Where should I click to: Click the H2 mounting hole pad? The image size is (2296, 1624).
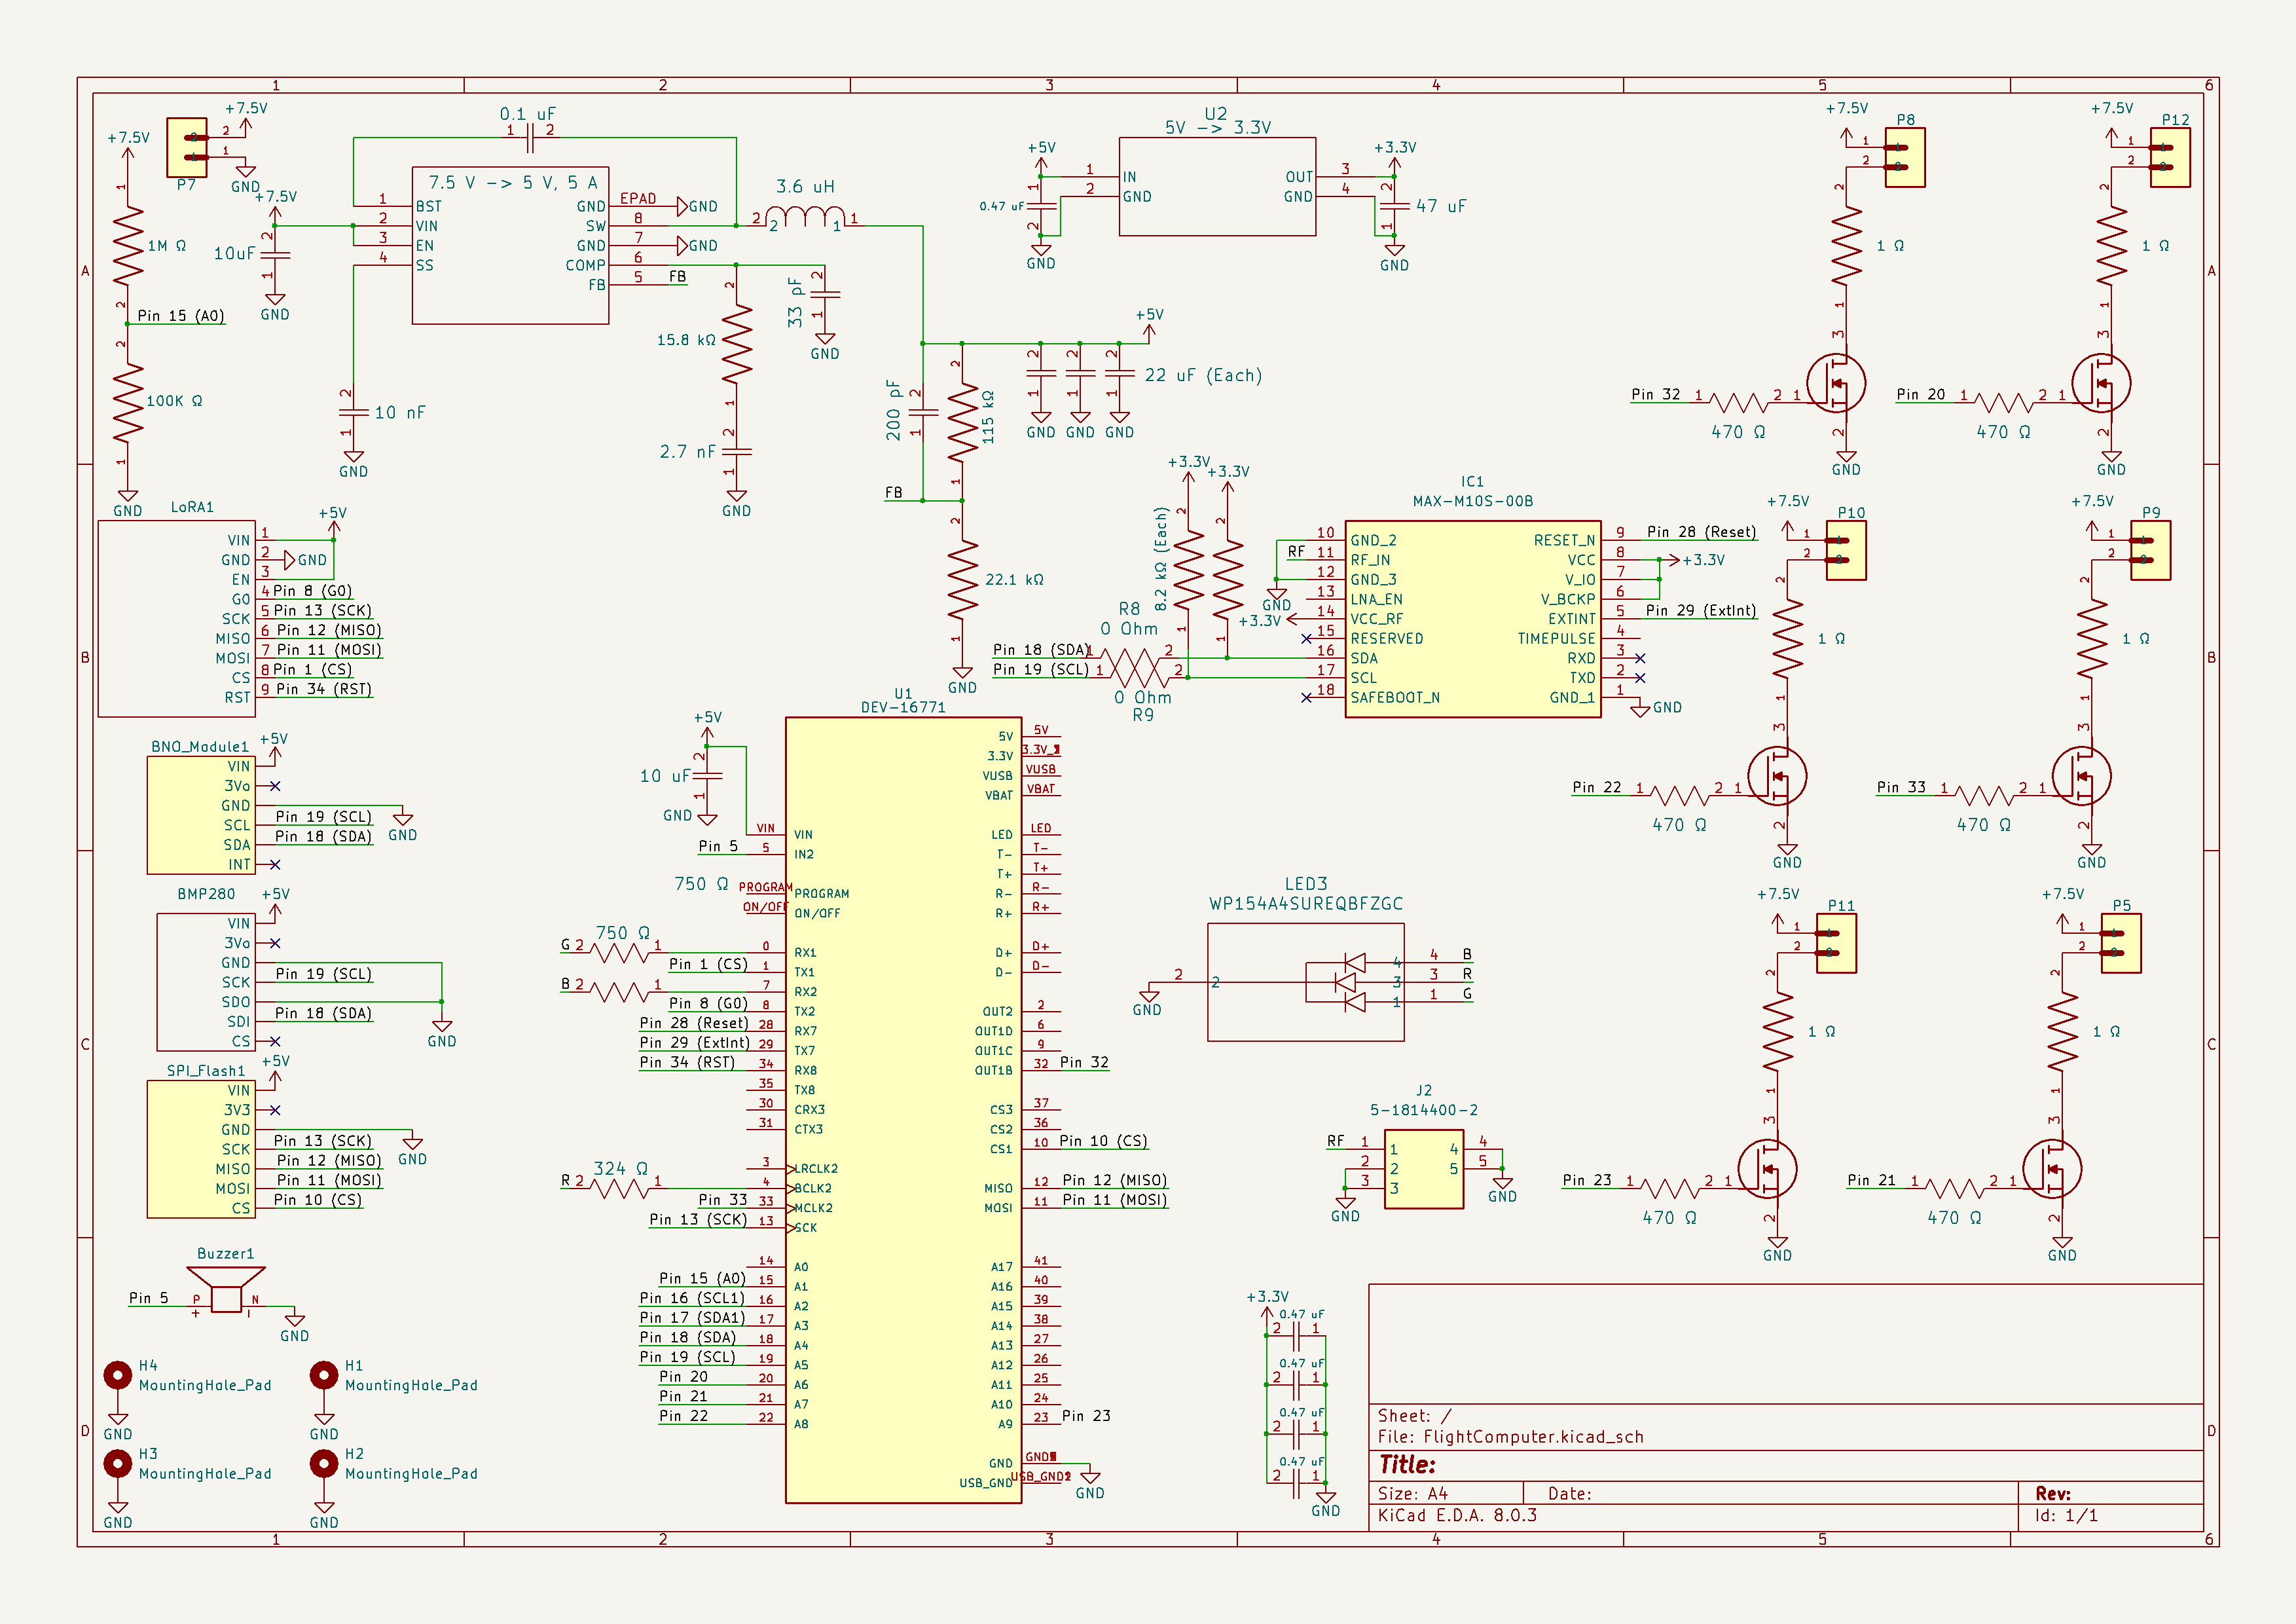tap(324, 1464)
